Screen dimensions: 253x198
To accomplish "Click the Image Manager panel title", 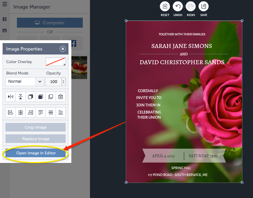I will click(32, 7).
